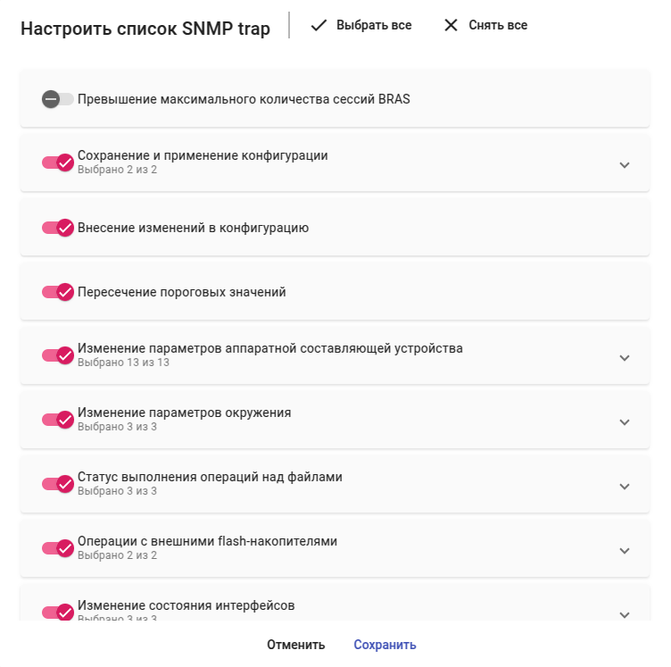Switch off Изменение параметров окружения toggle
The width and height of the screenshot is (671, 667).
[57, 420]
